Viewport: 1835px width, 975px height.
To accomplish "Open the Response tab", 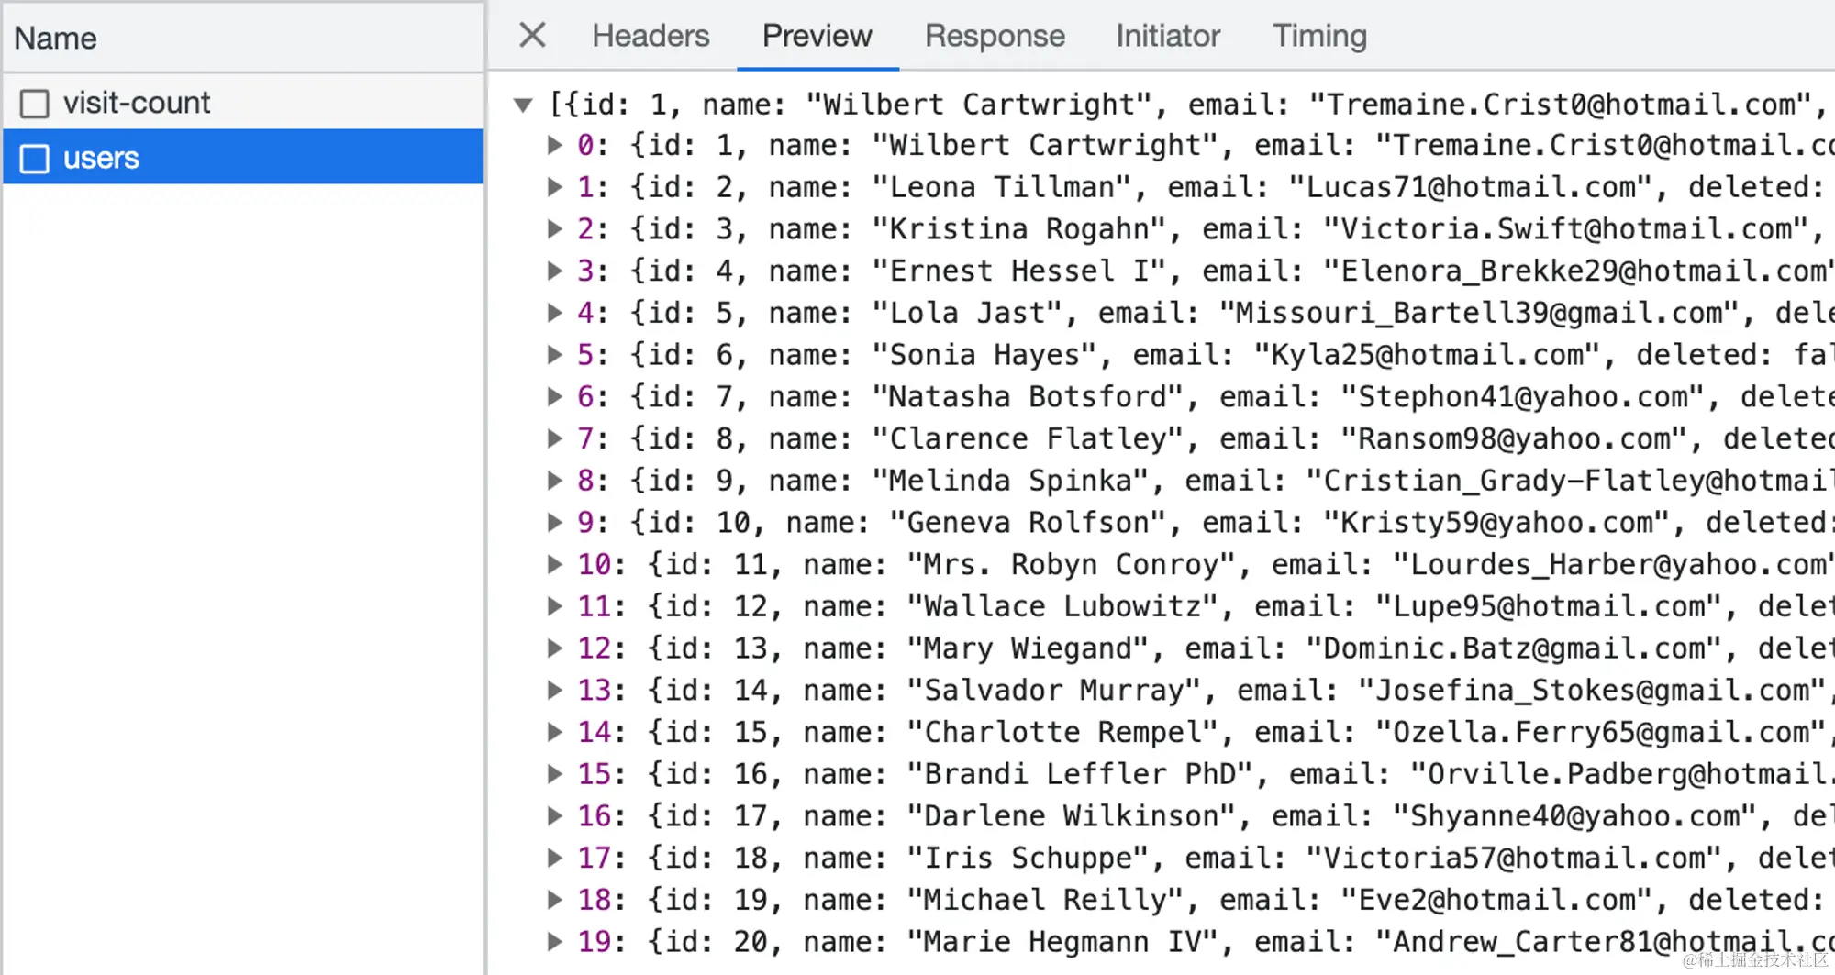I will point(995,36).
